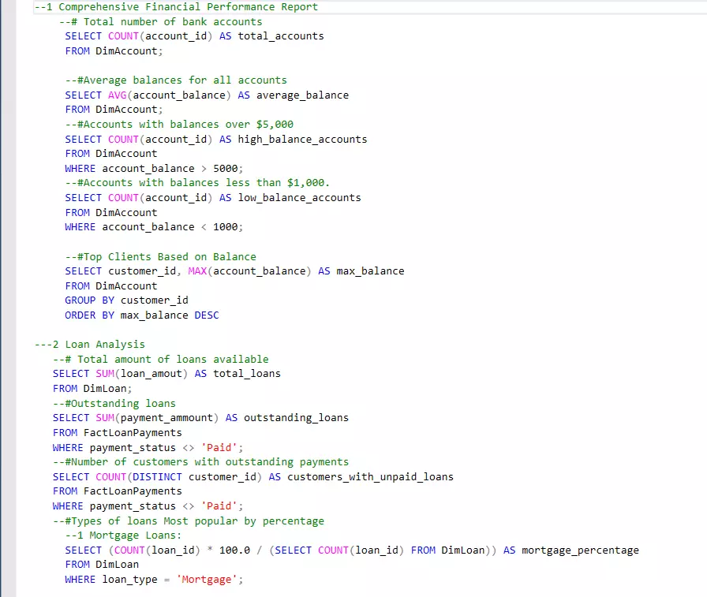Click the FactLoanPayments table name
The width and height of the screenshot is (707, 597).
coord(131,432)
